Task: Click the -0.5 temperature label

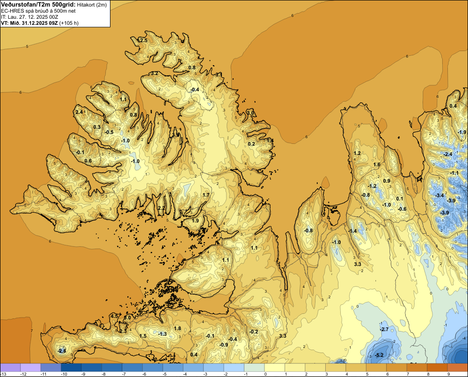Action: [x=109, y=133]
